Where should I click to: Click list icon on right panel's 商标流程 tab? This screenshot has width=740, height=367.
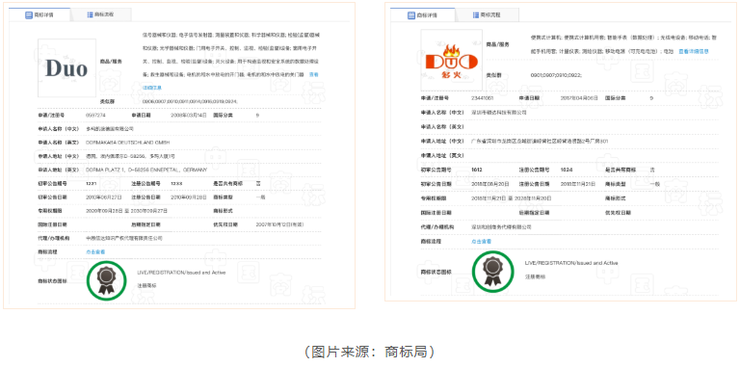point(476,14)
